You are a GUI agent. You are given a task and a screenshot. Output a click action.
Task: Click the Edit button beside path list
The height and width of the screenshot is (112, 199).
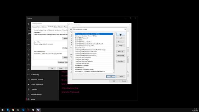[x=121, y=38]
